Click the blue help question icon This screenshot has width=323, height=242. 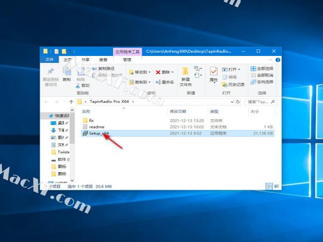click(278, 60)
